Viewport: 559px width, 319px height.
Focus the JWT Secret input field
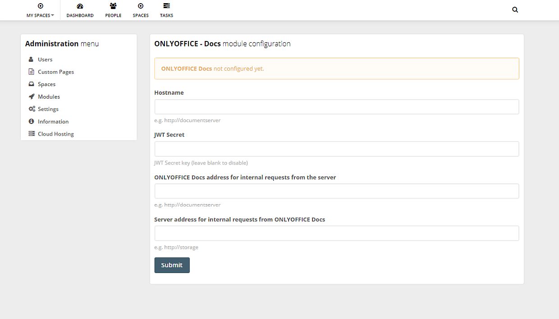[336, 149]
